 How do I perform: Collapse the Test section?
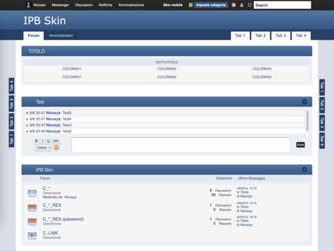click(304, 102)
